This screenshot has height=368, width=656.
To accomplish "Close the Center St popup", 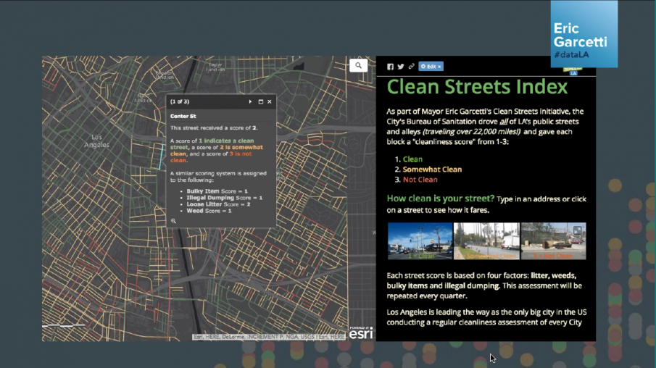I will pyautogui.click(x=270, y=101).
